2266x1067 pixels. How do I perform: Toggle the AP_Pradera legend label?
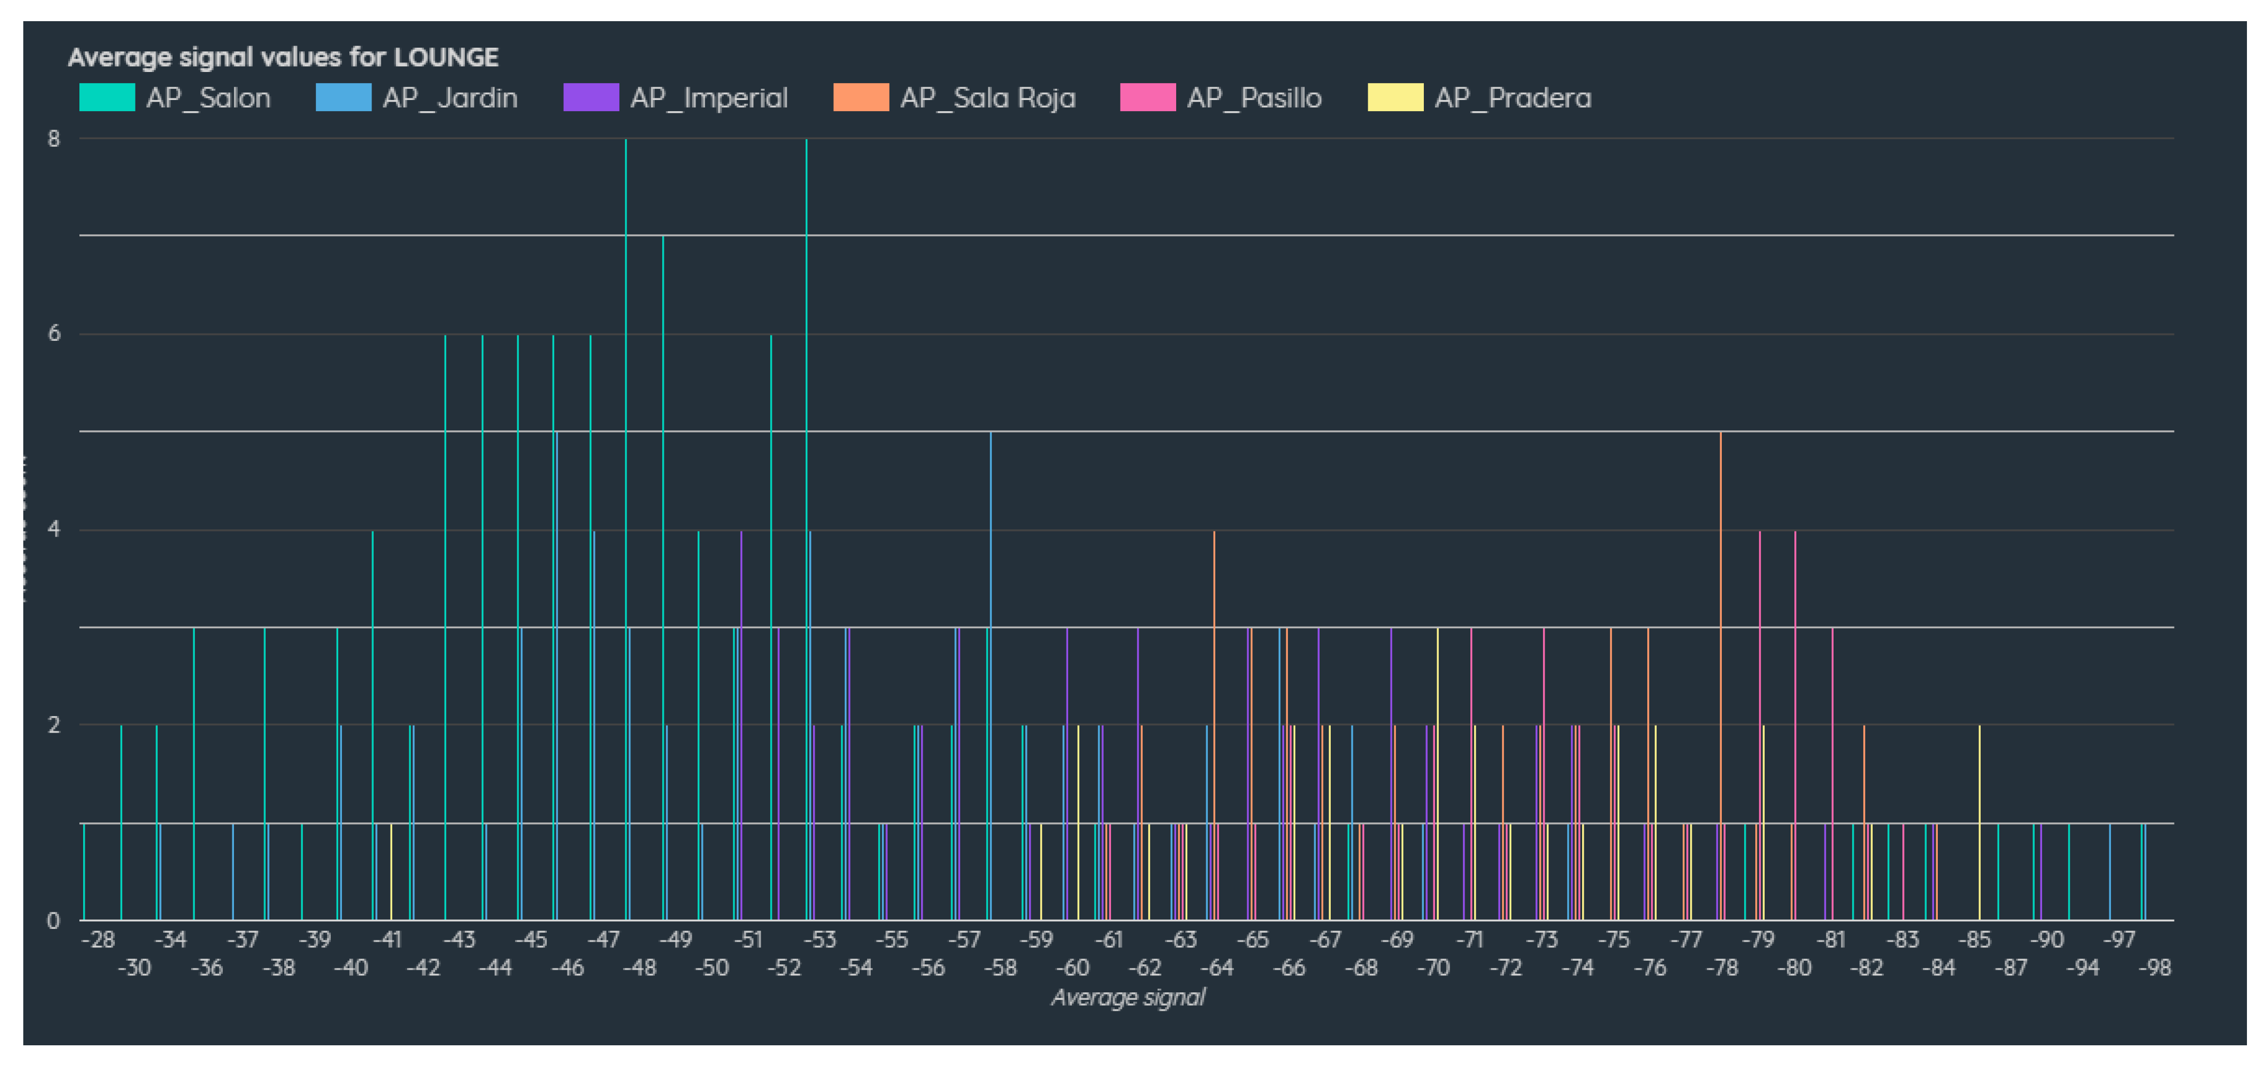point(1512,97)
